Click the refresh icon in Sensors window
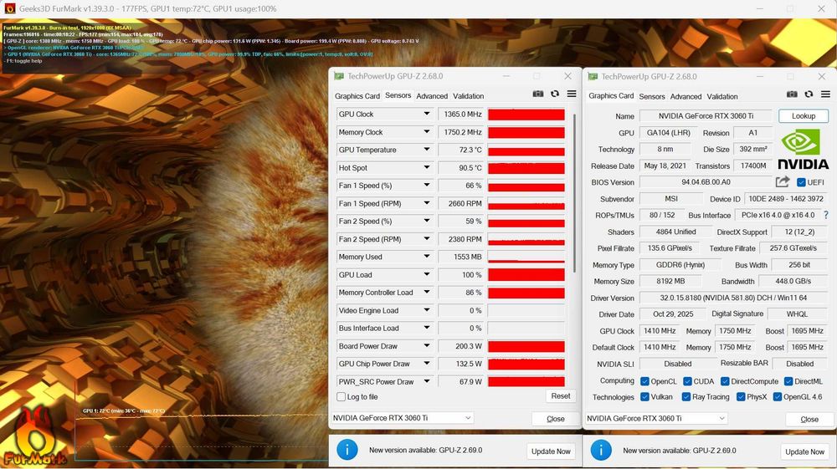The height and width of the screenshot is (469, 837). [555, 94]
